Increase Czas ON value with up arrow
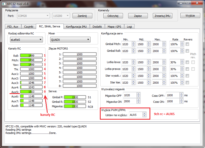The image size is (205, 148). (x=181, y=100)
